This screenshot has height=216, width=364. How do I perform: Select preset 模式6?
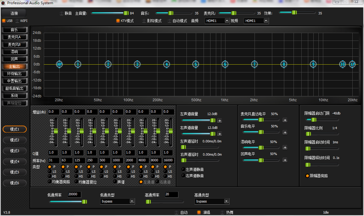[15, 183]
